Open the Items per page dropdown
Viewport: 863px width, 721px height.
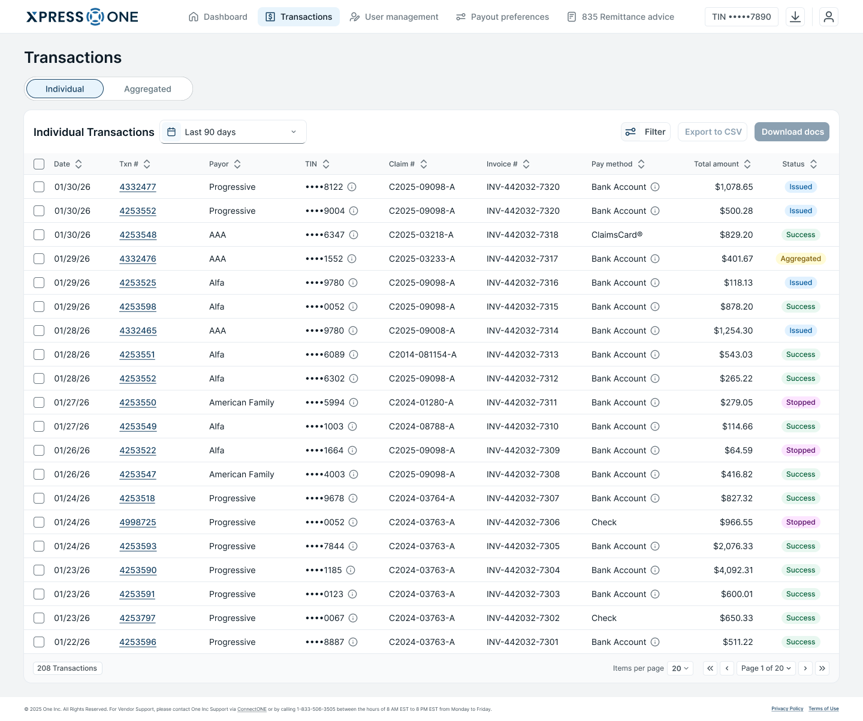click(x=680, y=668)
